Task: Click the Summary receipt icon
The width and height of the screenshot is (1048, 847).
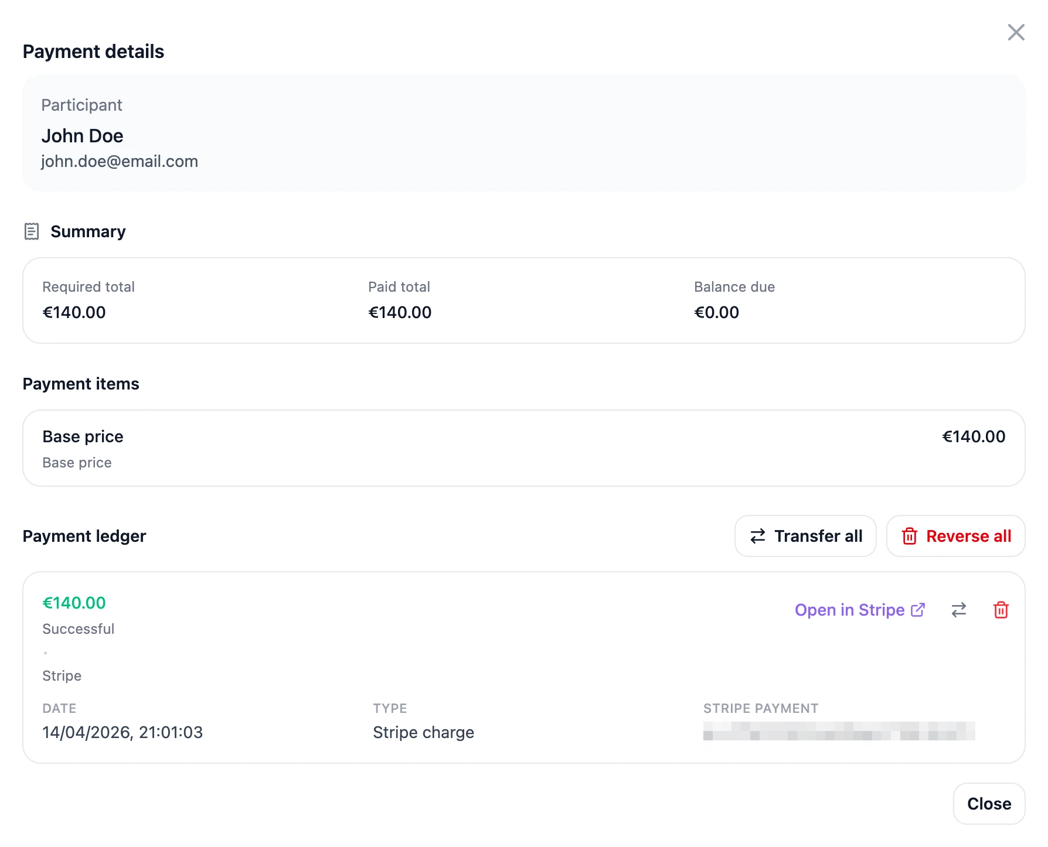Action: point(32,231)
